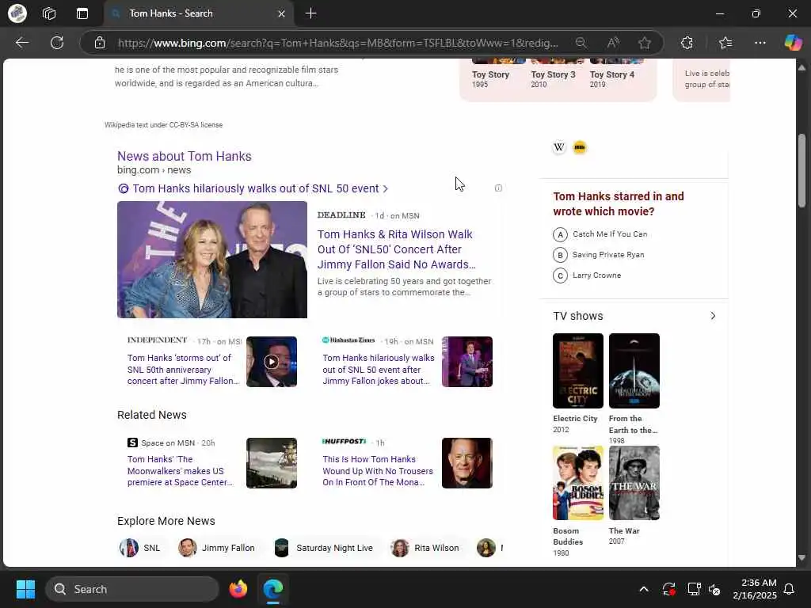Click the muted volume tray icon
The image size is (811, 608).
point(715,589)
